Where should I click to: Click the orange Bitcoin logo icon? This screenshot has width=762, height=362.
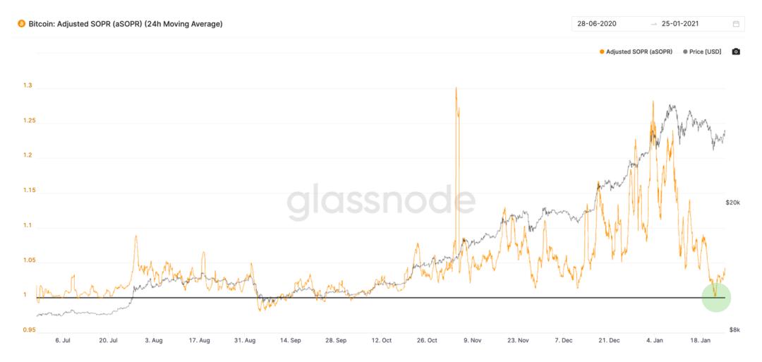(21, 23)
